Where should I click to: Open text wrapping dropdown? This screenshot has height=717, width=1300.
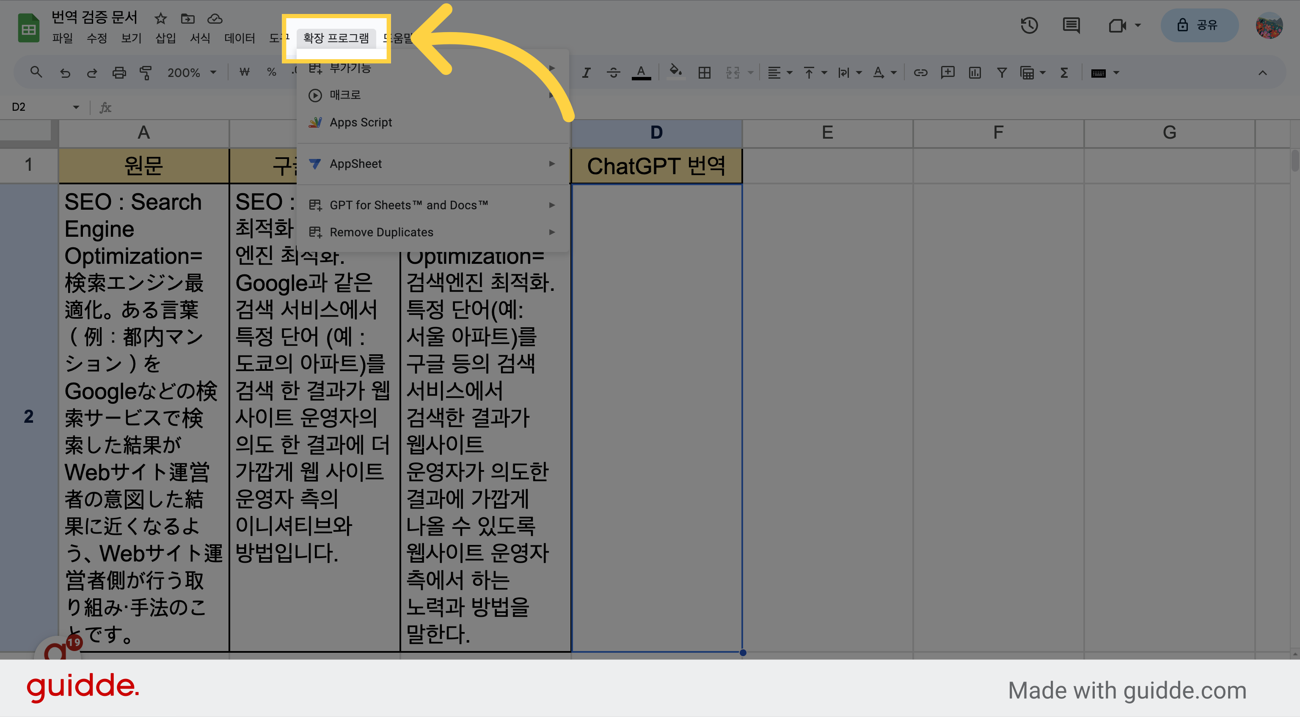point(849,73)
